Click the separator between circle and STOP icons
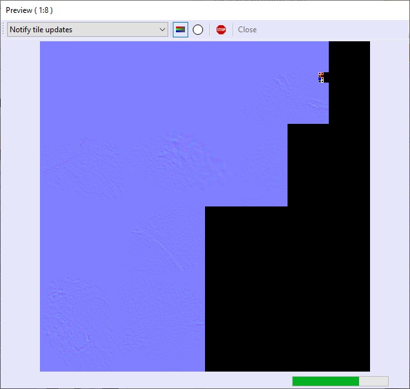 (x=210, y=30)
